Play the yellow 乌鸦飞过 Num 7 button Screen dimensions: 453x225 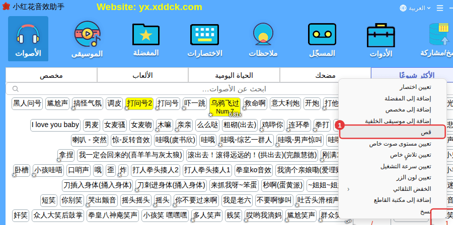225,107
